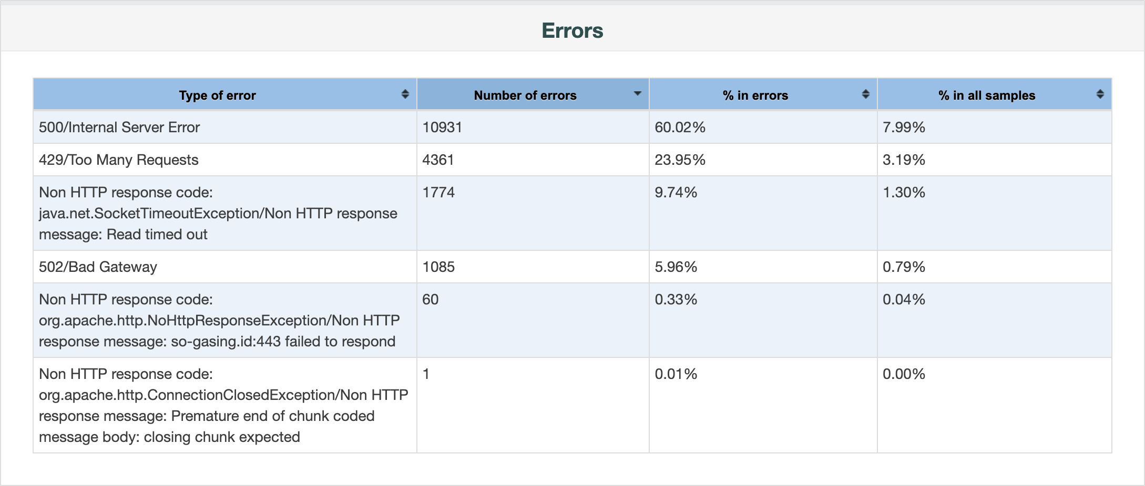Screen dimensions: 1145x486
Task: Sort table by % in errors header
Action: [x=763, y=94]
